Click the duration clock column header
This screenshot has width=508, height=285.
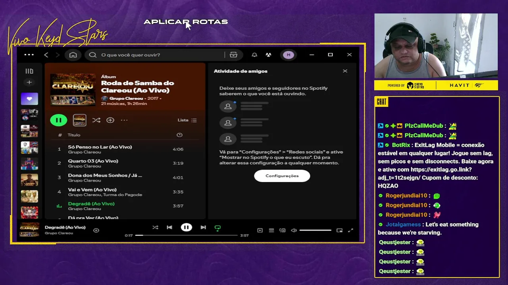click(x=179, y=135)
